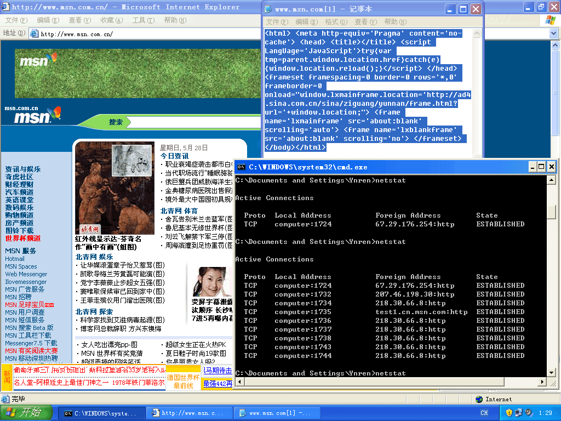Open the 资讯与娱乐 channel link
This screenshot has width=561, height=421.
[x=23, y=169]
